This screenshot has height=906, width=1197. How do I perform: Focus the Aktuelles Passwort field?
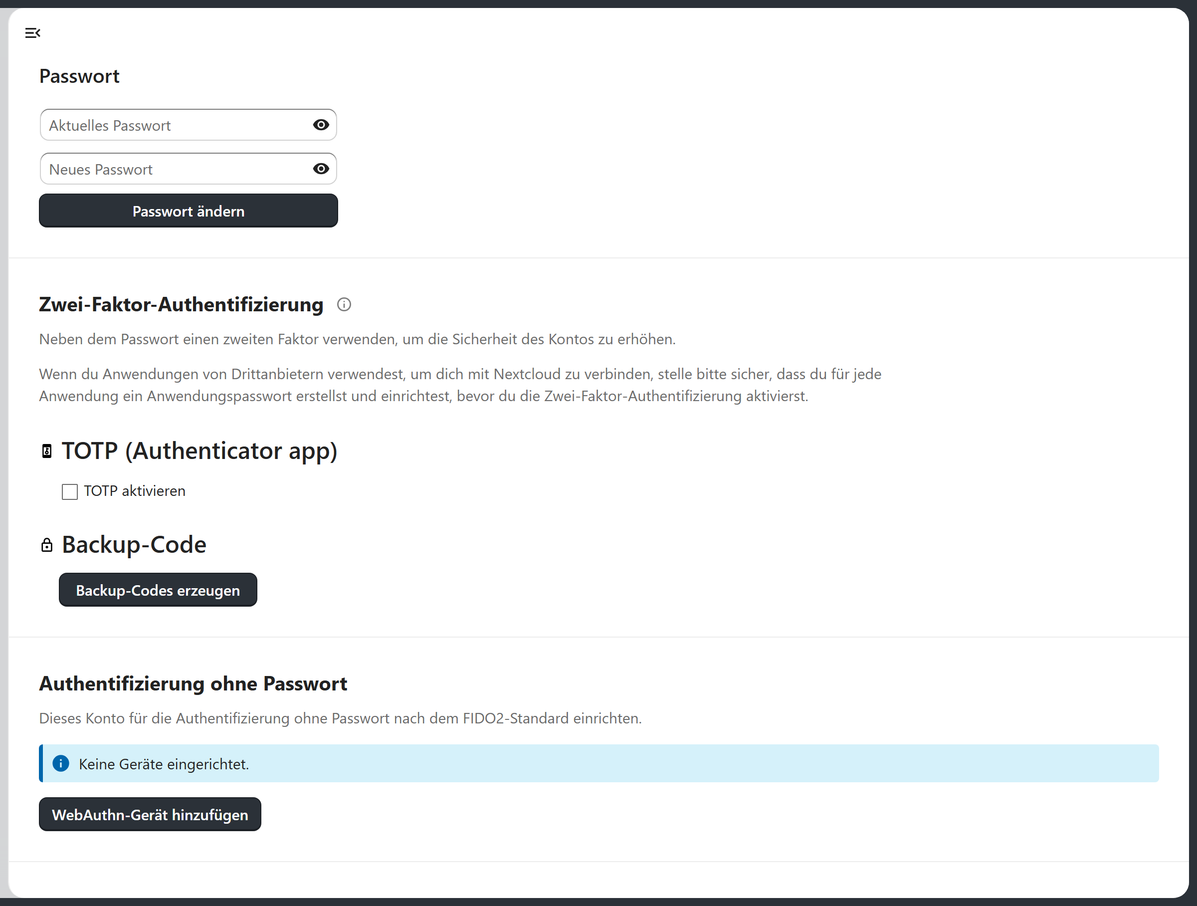[189, 125]
